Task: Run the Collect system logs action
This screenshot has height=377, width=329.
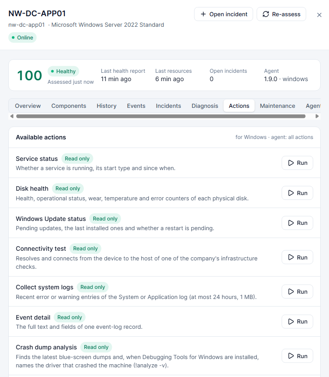Action: coord(297,292)
